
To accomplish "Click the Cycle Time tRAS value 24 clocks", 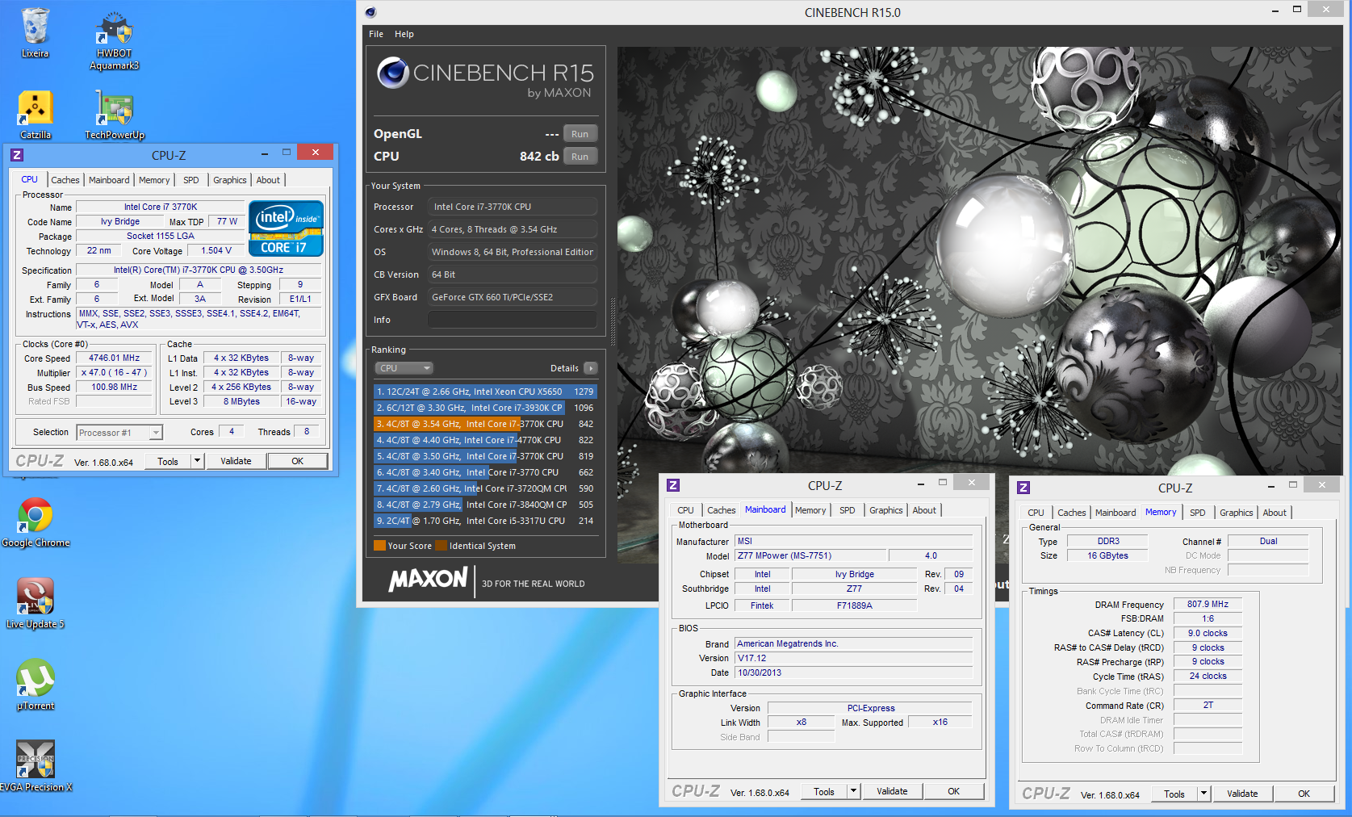I will point(1208,676).
